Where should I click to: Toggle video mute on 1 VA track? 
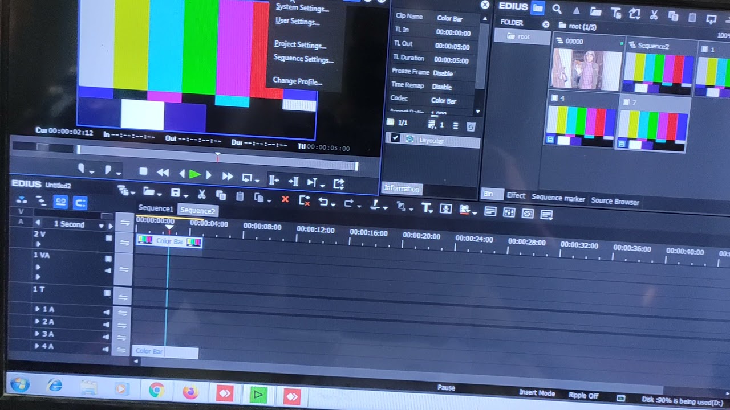(108, 259)
